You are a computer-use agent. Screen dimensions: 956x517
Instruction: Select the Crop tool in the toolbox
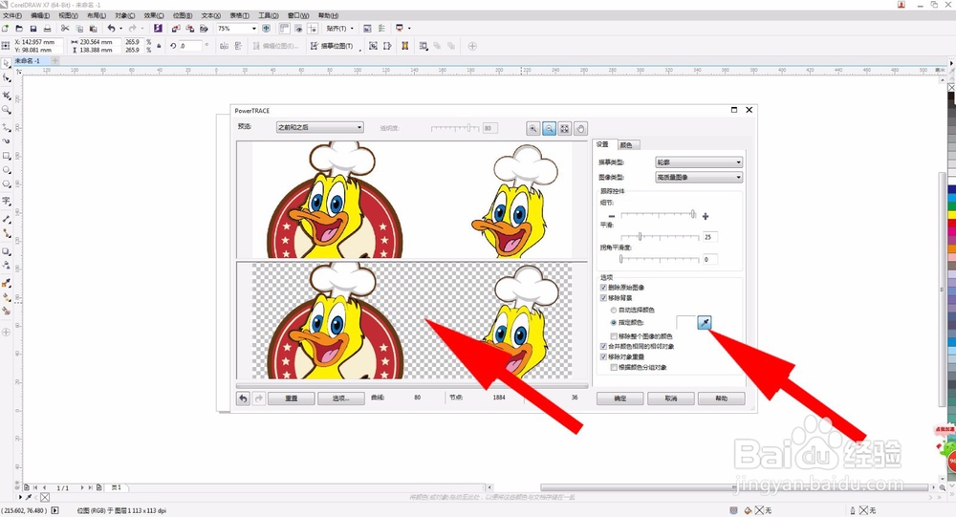pos(6,95)
